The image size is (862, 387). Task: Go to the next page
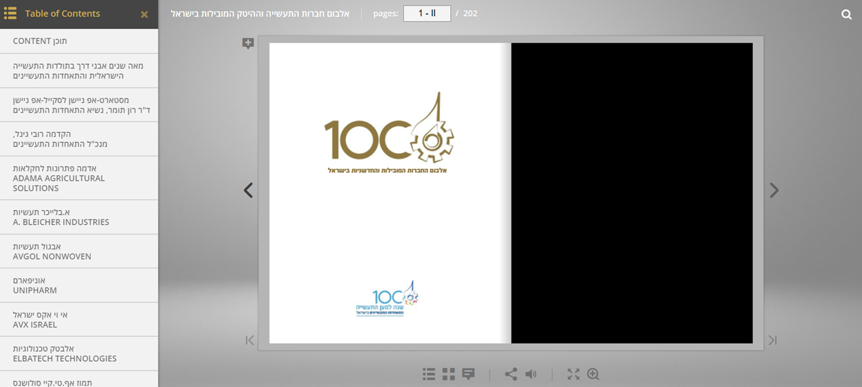pos(774,190)
